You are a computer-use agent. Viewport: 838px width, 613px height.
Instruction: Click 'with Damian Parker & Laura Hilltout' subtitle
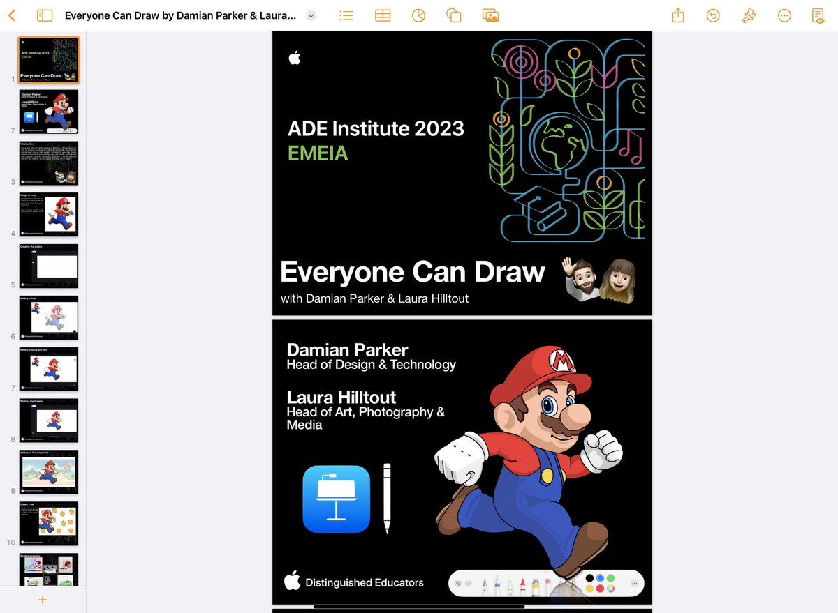(x=374, y=298)
